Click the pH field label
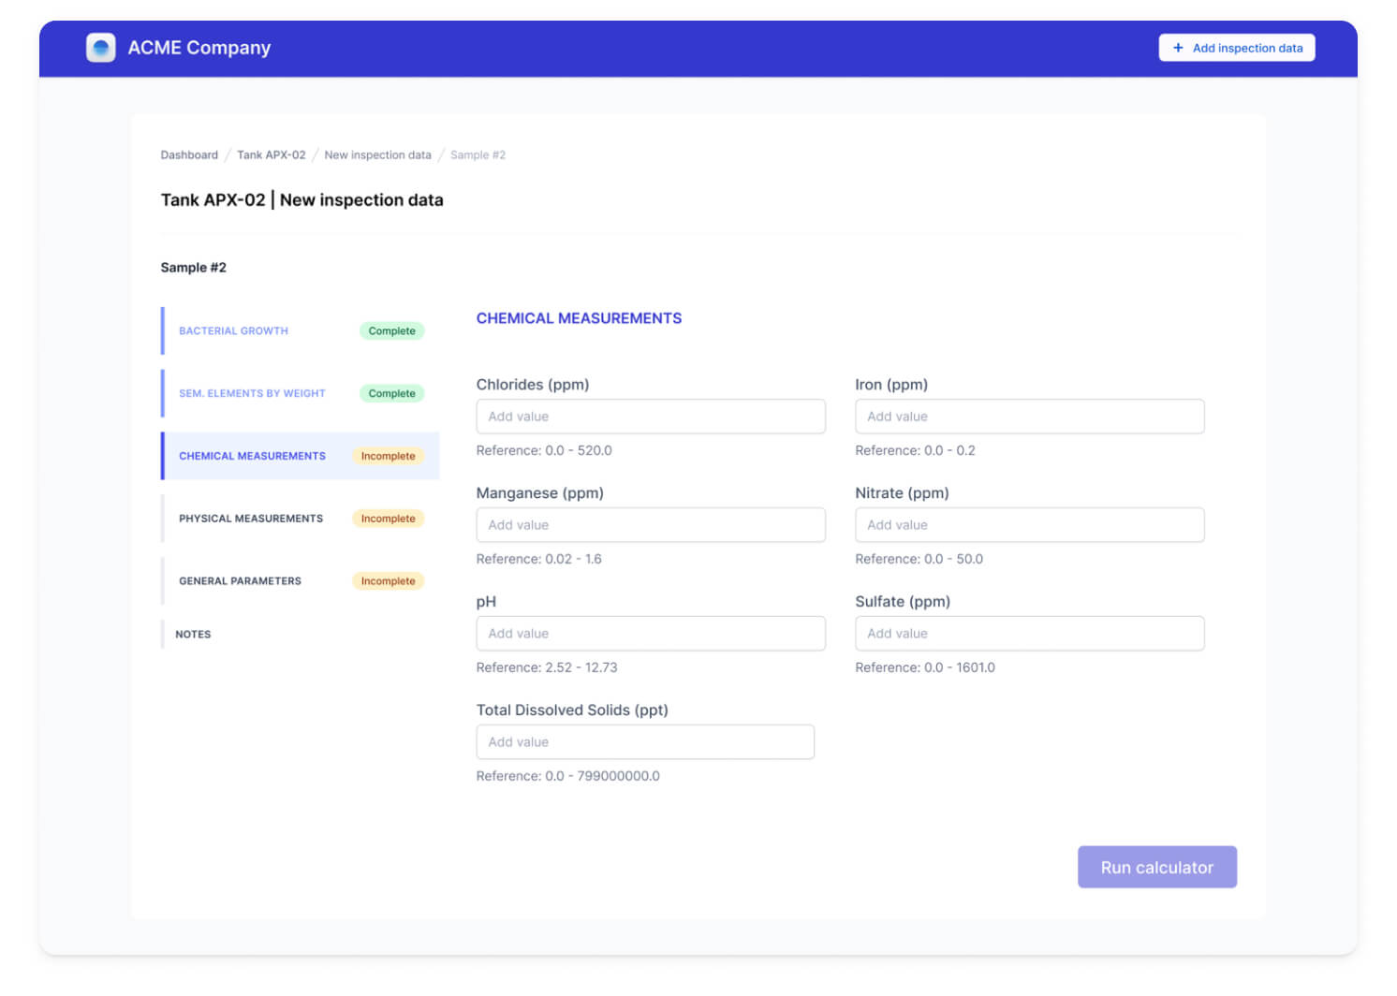The height and width of the screenshot is (996, 1397). coord(486,602)
